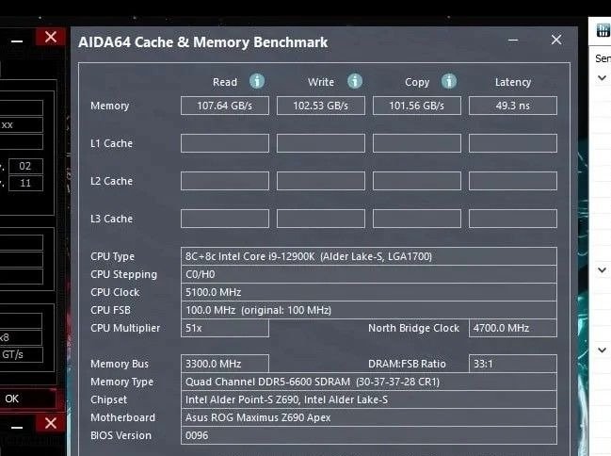611x456 pixels.
Task: Click the empty L1 Cache Copy field
Action: [x=417, y=143]
